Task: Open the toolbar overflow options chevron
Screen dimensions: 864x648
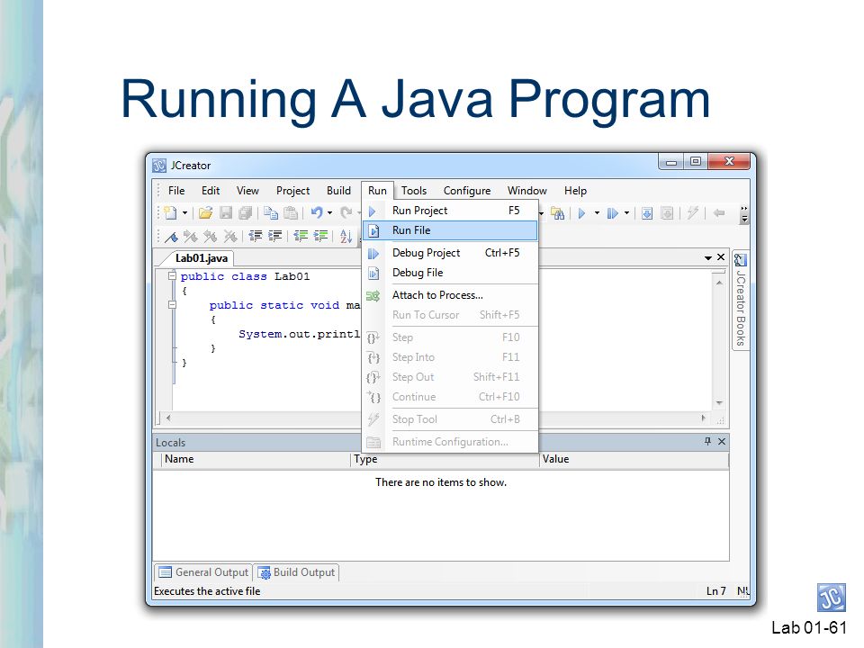Action: coord(744,214)
